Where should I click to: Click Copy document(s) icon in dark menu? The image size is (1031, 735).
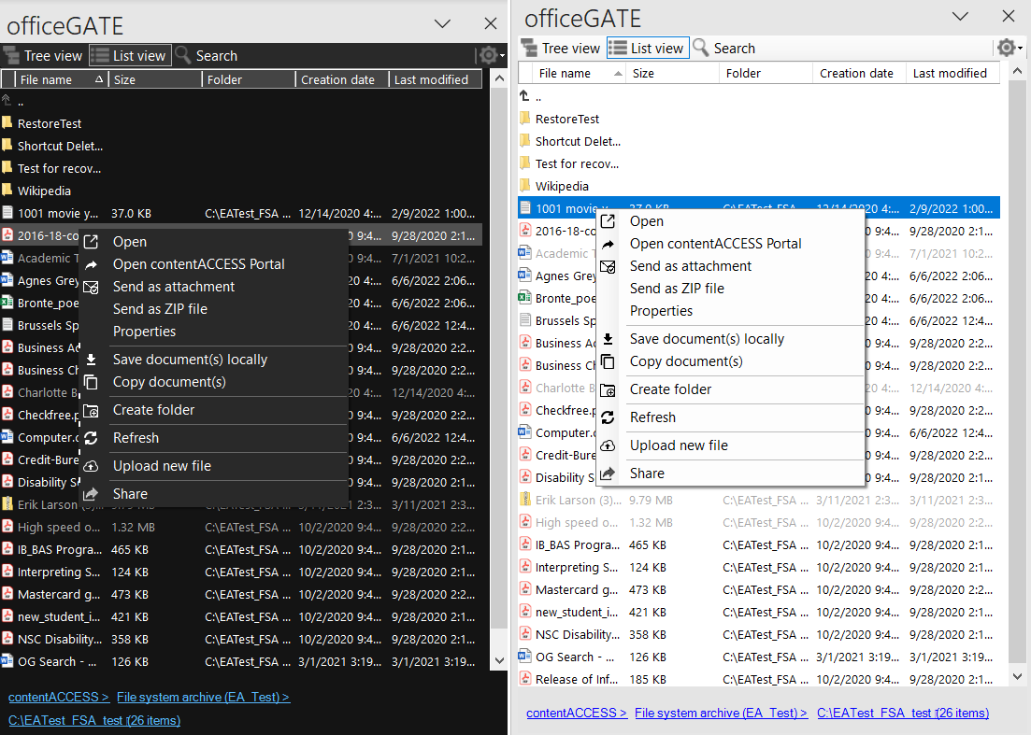click(x=91, y=382)
